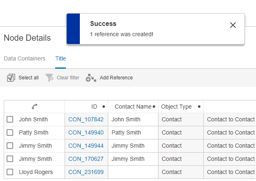256x181 pixels.
Task: Select the Title tab
Action: point(61,58)
